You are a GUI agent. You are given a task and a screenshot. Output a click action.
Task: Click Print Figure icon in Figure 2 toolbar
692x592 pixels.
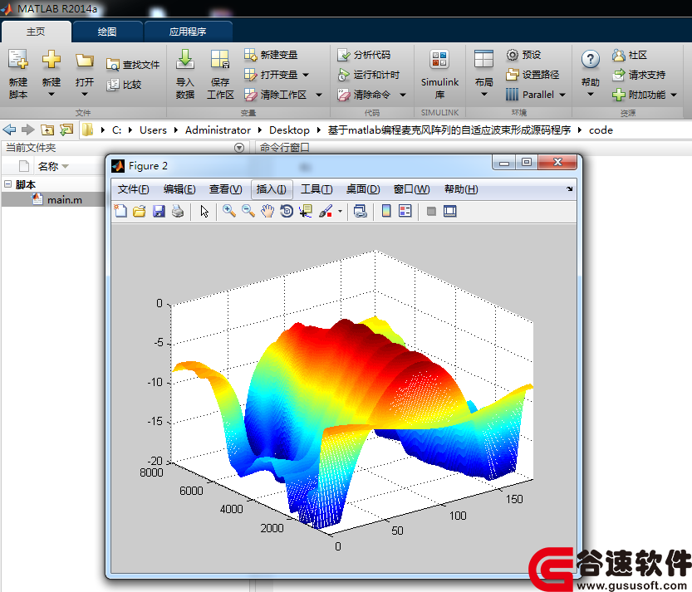(x=178, y=211)
